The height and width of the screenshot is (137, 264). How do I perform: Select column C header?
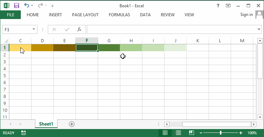[x=20, y=41]
